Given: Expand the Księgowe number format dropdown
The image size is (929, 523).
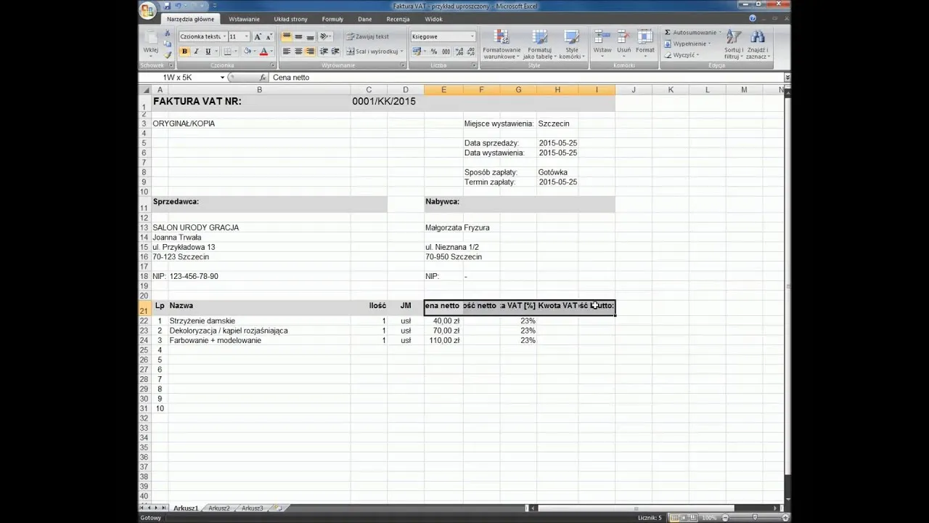Looking at the screenshot, I should 472,36.
